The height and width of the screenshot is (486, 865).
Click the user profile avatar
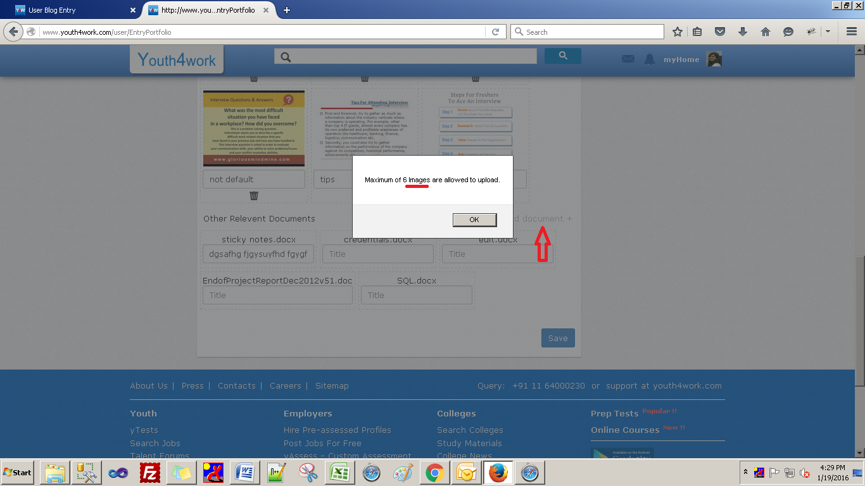pyautogui.click(x=714, y=59)
